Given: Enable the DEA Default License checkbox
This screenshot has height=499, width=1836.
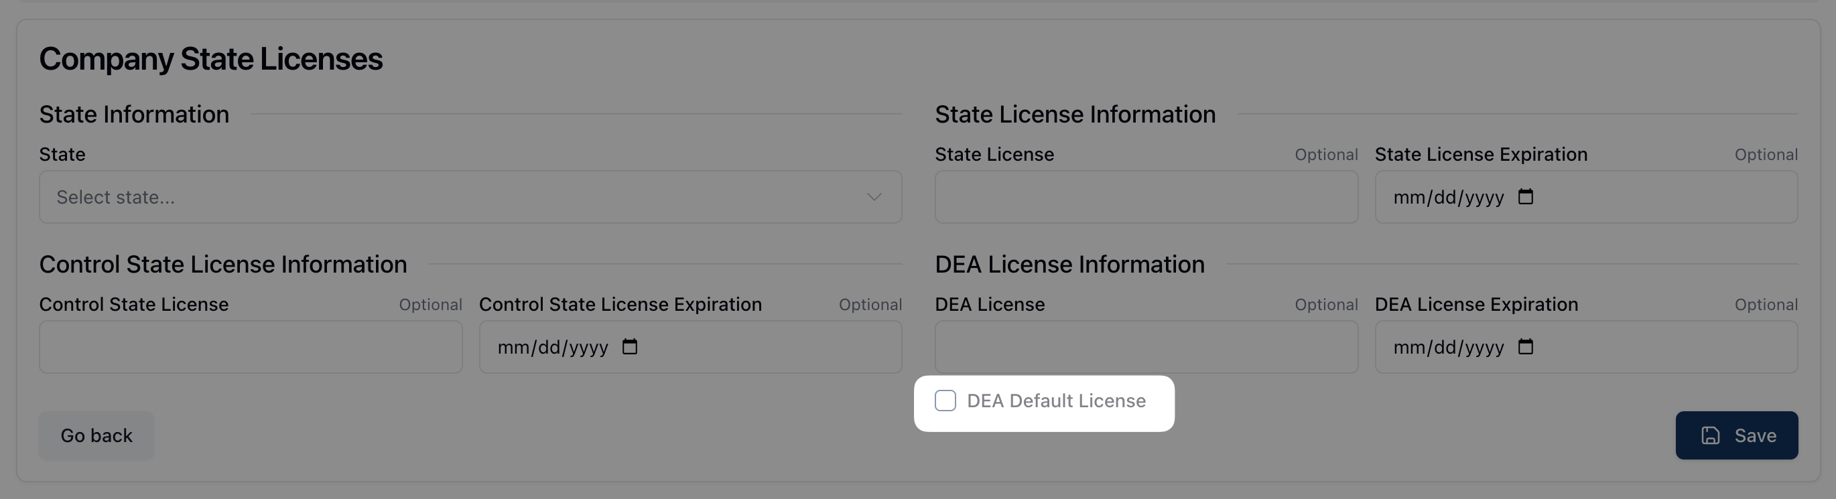Looking at the screenshot, I should click(x=945, y=401).
